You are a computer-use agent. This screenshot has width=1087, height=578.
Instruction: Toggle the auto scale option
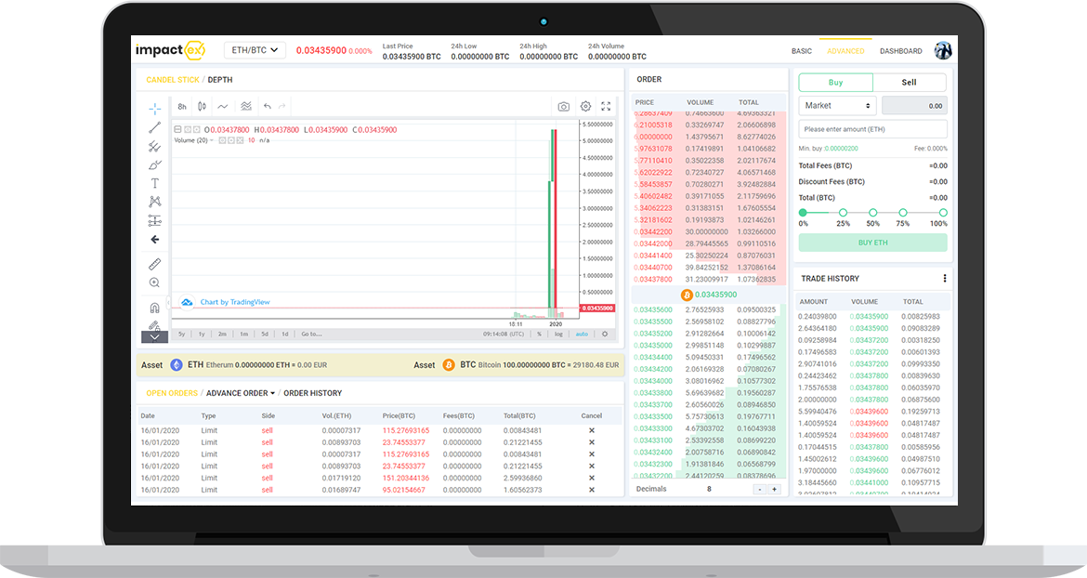pyautogui.click(x=582, y=334)
